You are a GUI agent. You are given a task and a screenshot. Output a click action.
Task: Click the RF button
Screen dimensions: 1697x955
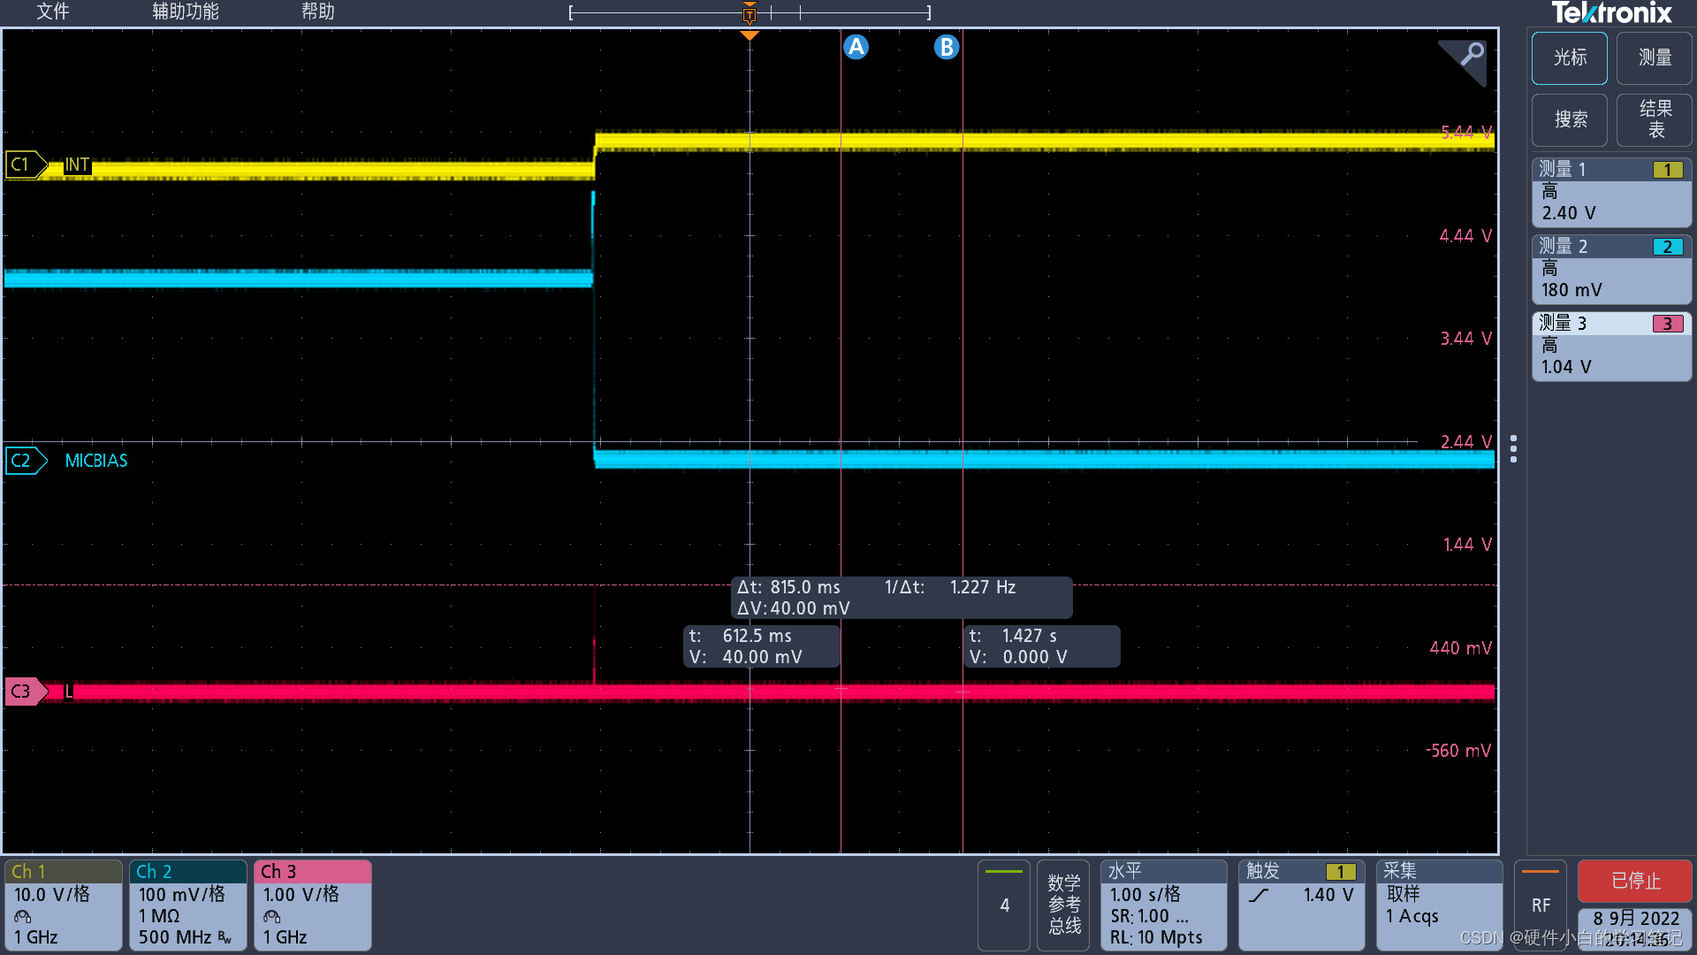coord(1541,905)
